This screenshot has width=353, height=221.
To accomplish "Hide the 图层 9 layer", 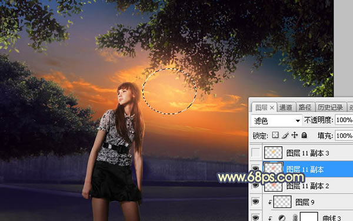I will point(255,202).
